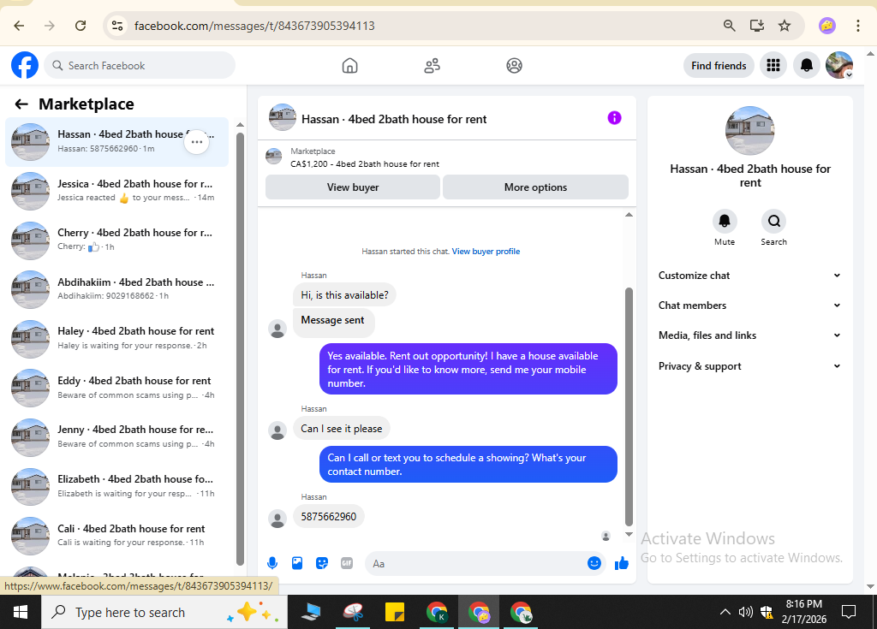
Task: Open the Sticky Notes taskbar icon
Action: (x=394, y=612)
